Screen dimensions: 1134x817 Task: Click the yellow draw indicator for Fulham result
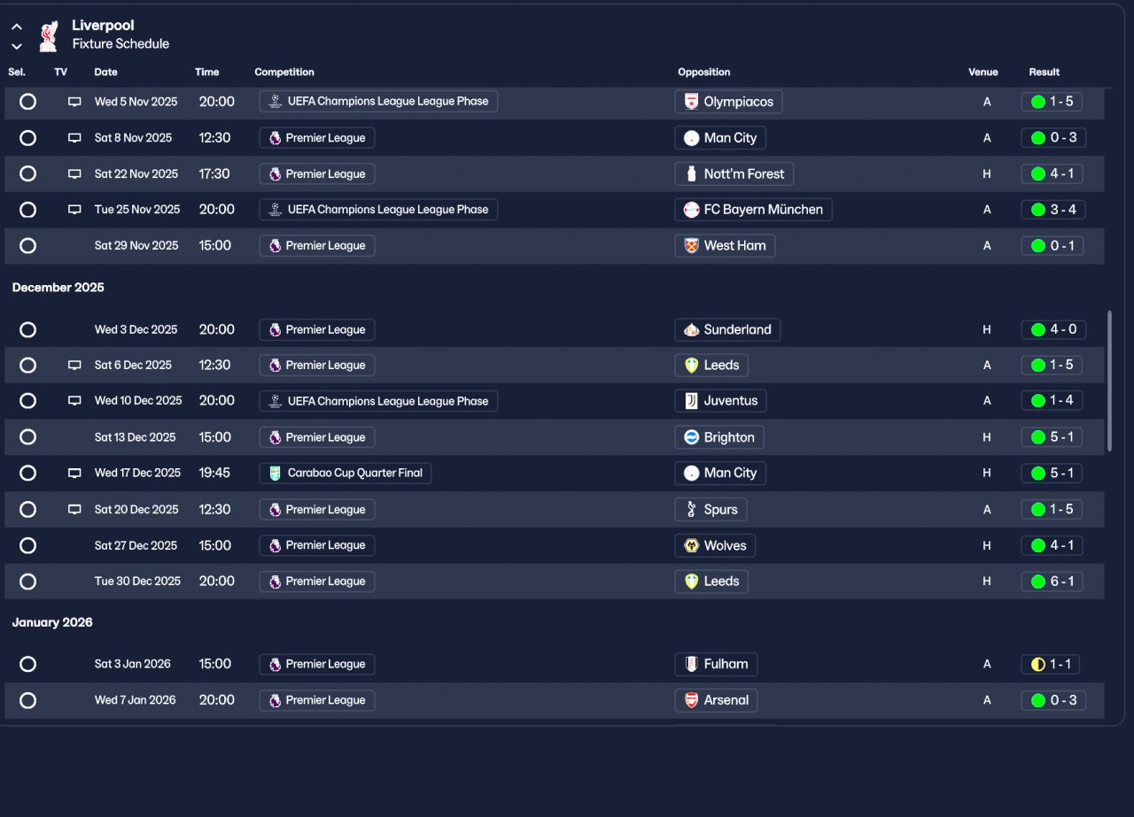(x=1037, y=664)
